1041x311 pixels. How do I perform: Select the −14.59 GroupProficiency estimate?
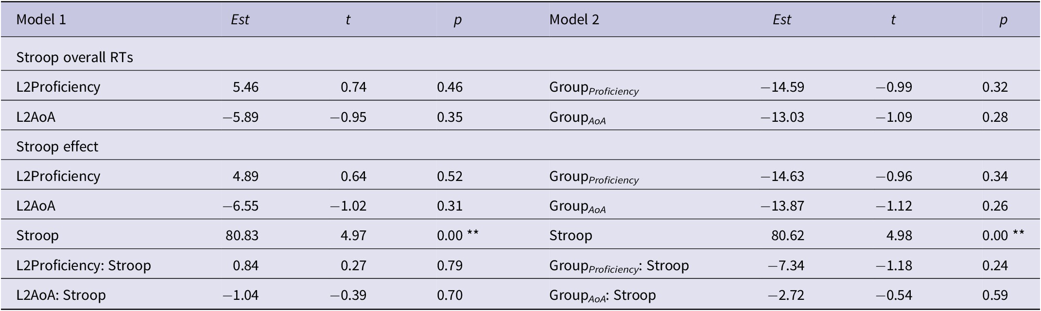782,87
